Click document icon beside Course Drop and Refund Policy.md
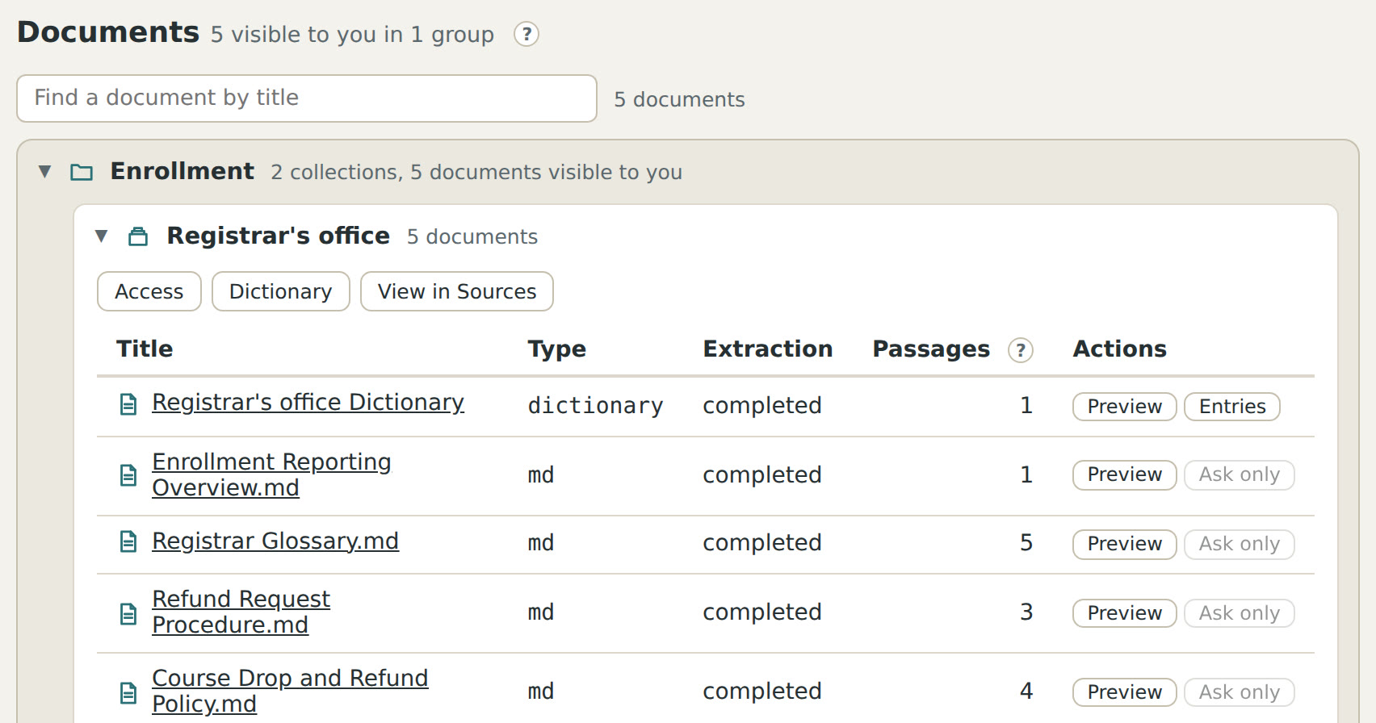Viewport: 1376px width, 723px height. (128, 692)
